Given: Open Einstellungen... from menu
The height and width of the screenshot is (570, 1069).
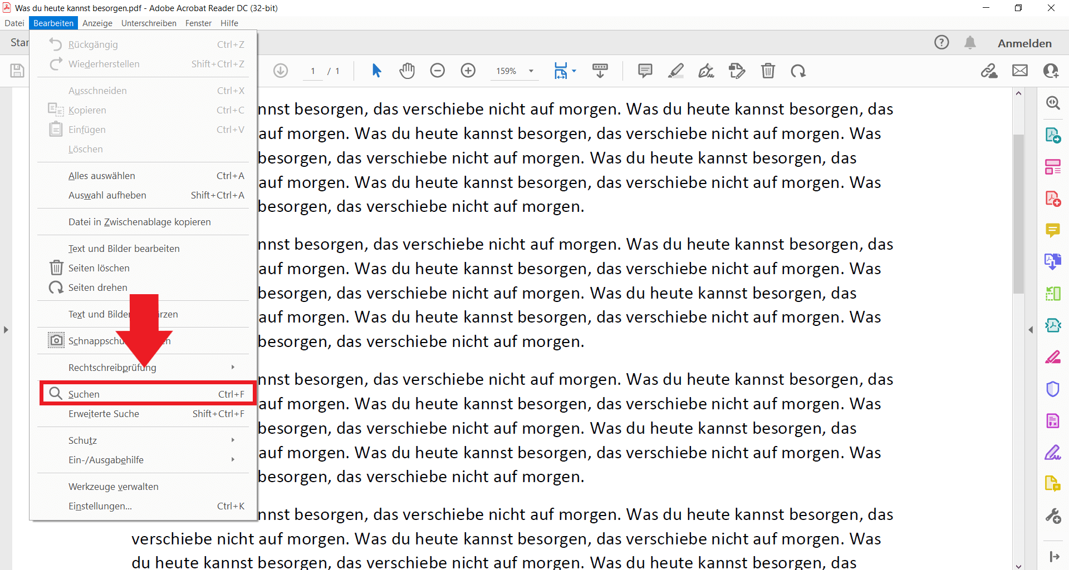Looking at the screenshot, I should (144, 506).
